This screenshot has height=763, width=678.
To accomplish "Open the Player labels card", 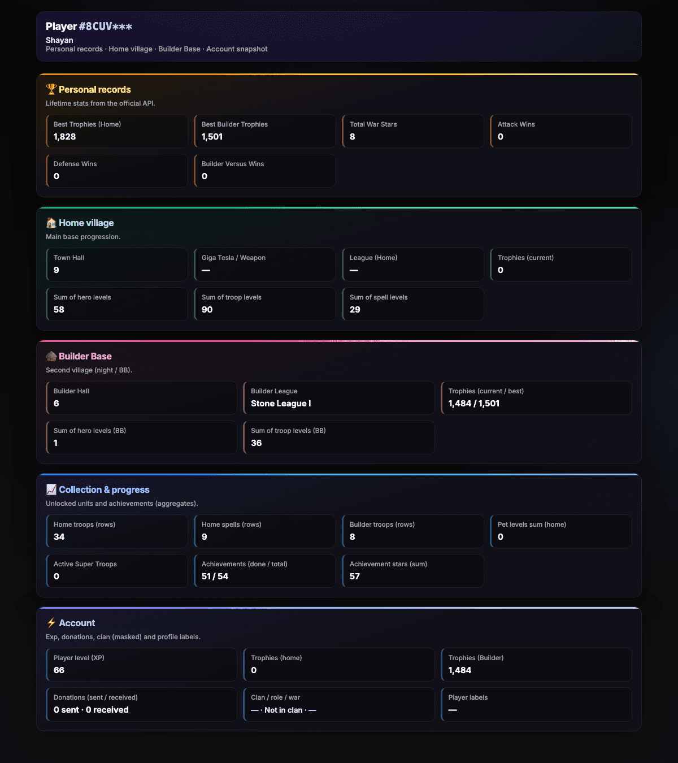I will tap(536, 704).
